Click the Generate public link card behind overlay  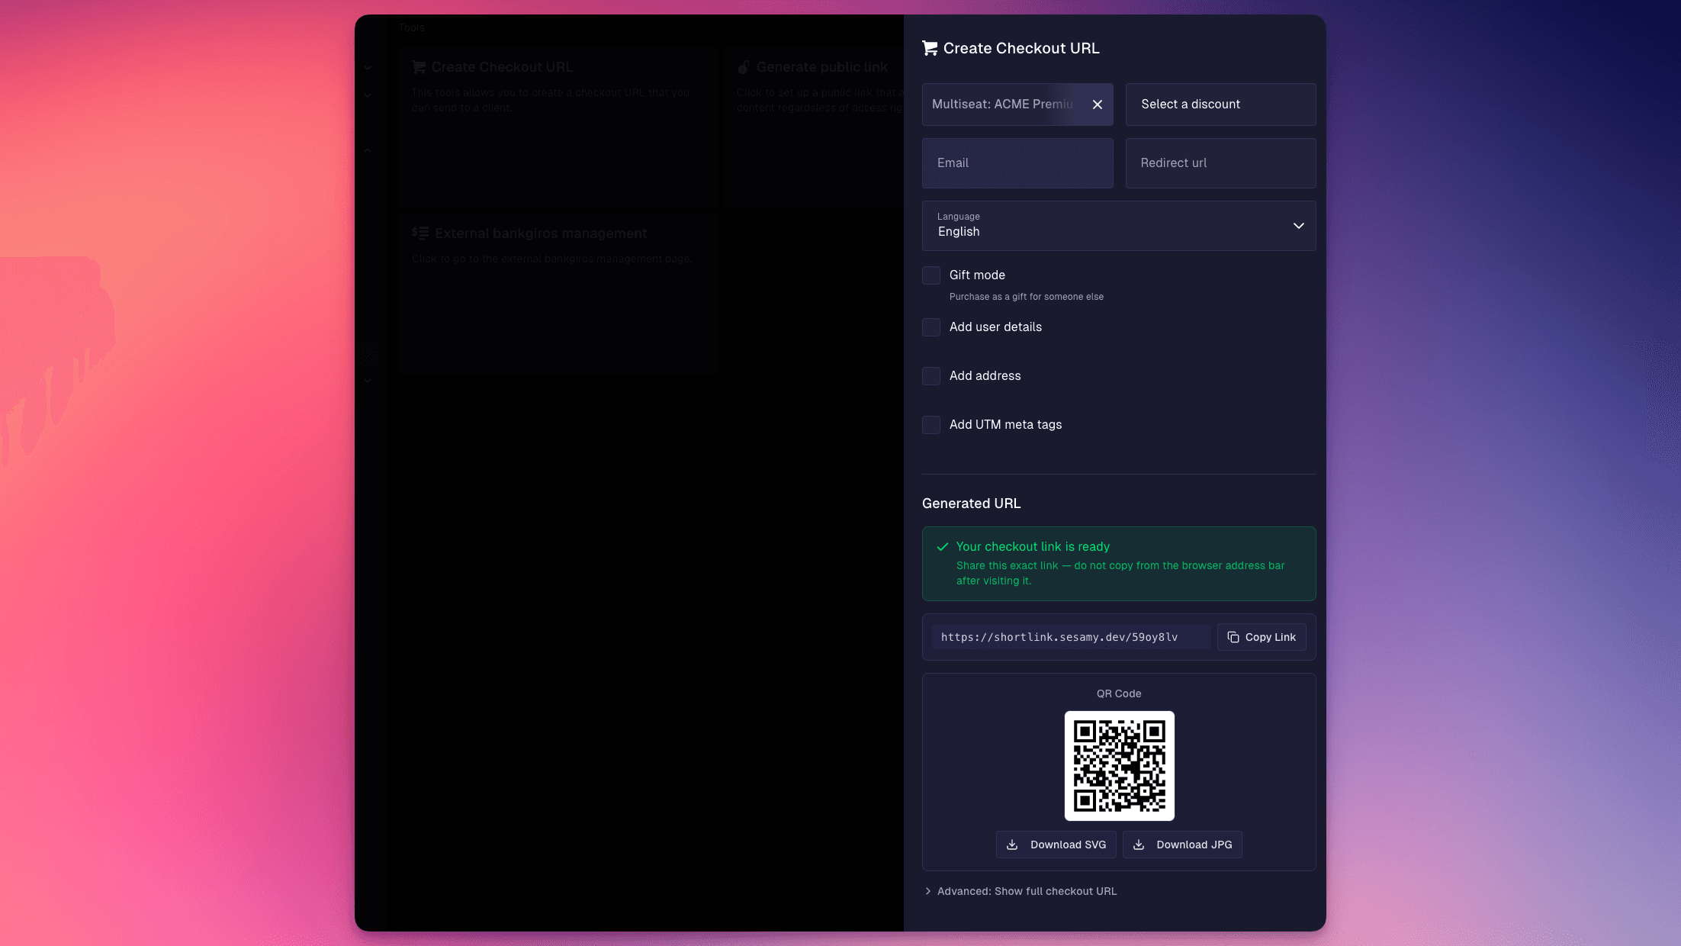click(x=814, y=127)
